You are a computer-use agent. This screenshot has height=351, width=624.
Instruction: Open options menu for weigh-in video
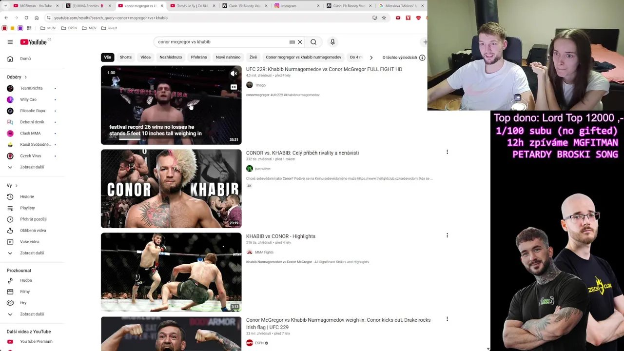click(x=447, y=319)
